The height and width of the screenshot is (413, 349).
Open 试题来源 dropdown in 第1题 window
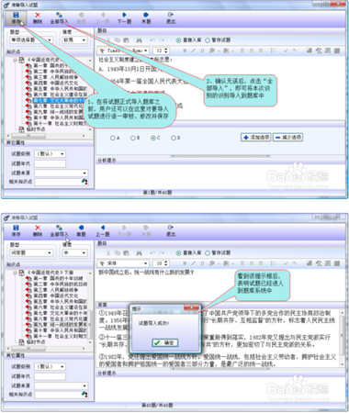62,173
